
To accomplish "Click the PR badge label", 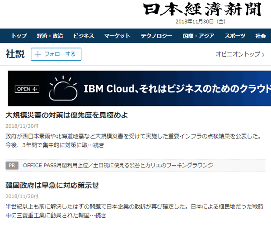I will tap(12, 165).
